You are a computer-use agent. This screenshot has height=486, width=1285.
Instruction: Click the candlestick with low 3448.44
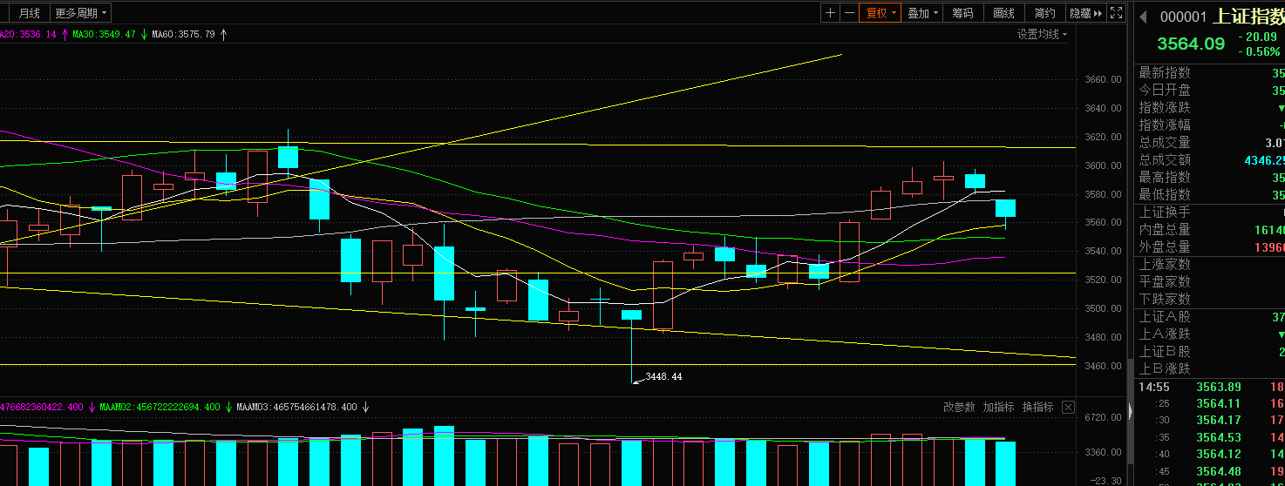pos(631,315)
